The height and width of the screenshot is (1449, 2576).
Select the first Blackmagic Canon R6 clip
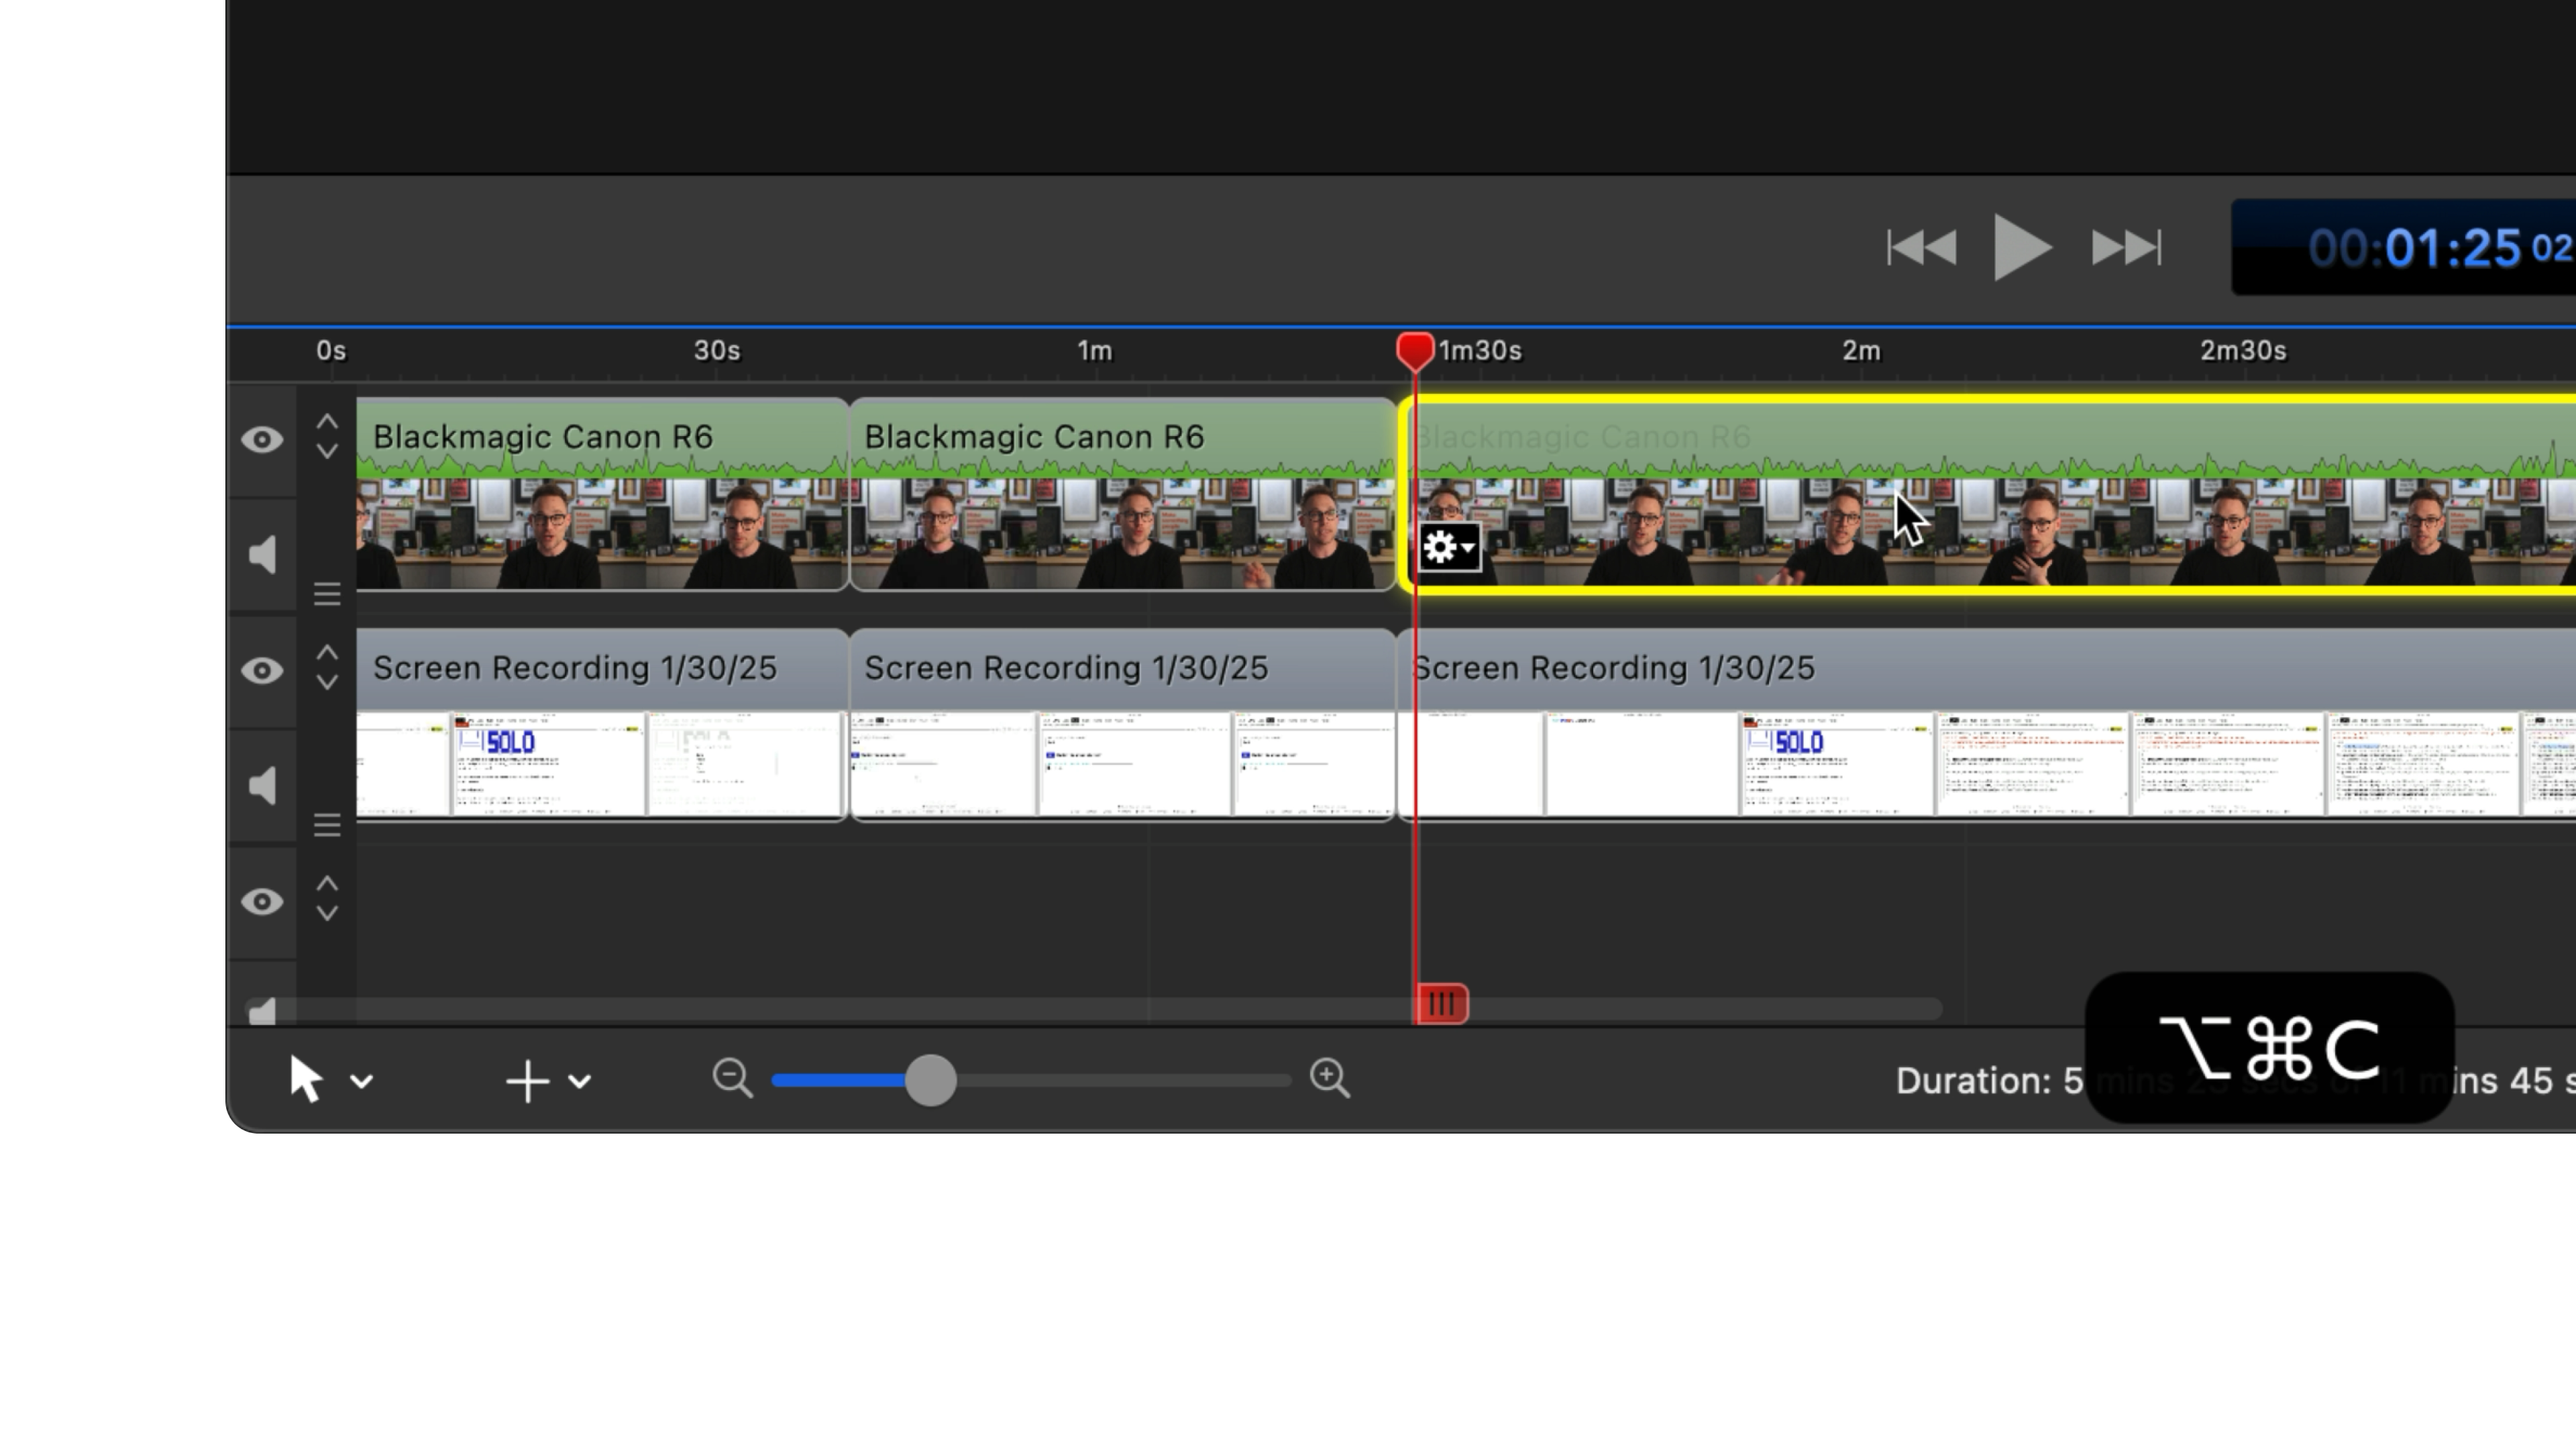600,500
